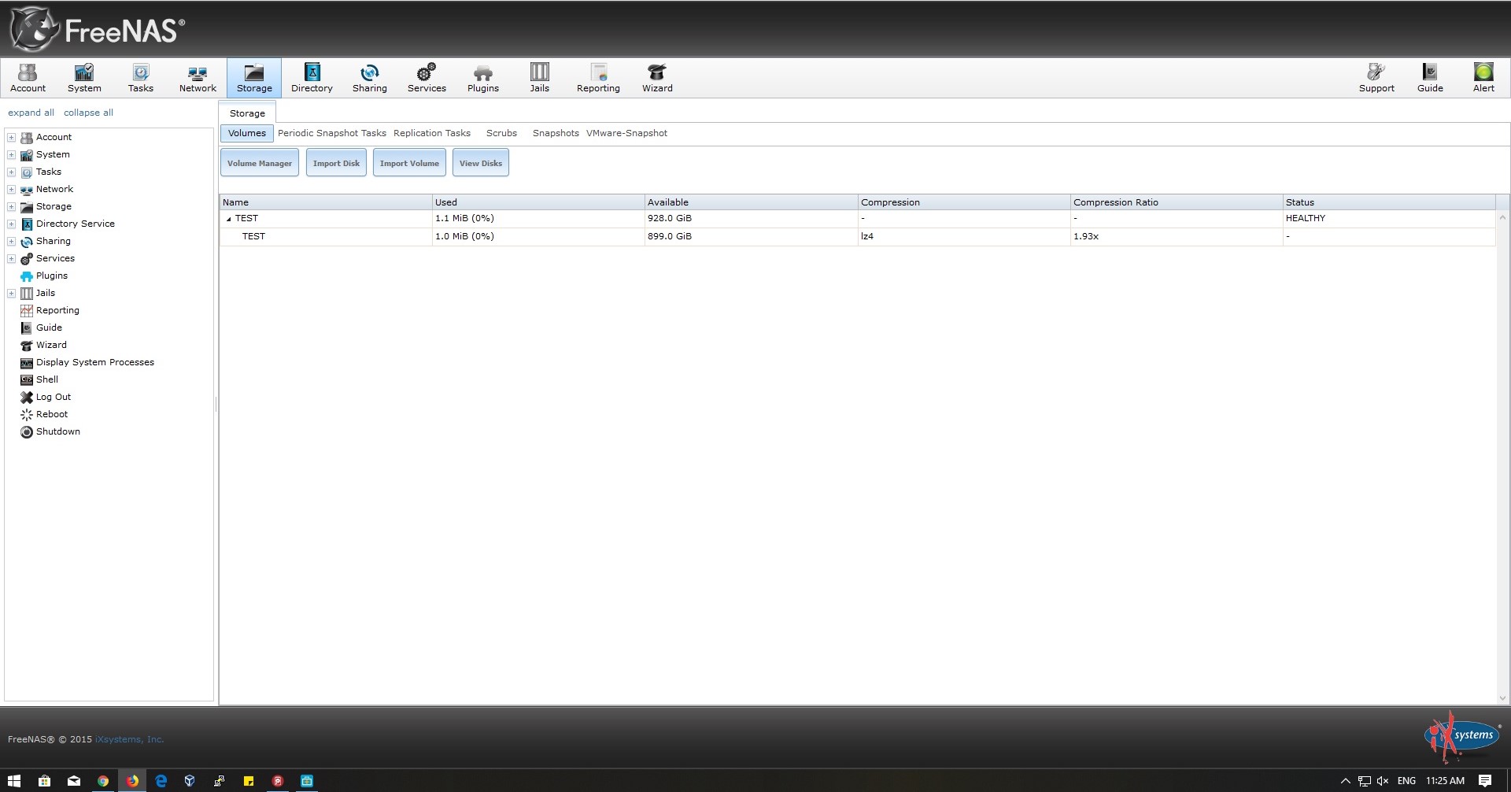Image resolution: width=1511 pixels, height=792 pixels.
Task: Click the HEALTHY status cell
Action: click(x=1389, y=219)
